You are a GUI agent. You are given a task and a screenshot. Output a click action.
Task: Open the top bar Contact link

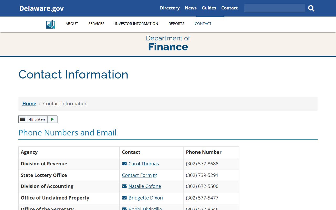[229, 8]
